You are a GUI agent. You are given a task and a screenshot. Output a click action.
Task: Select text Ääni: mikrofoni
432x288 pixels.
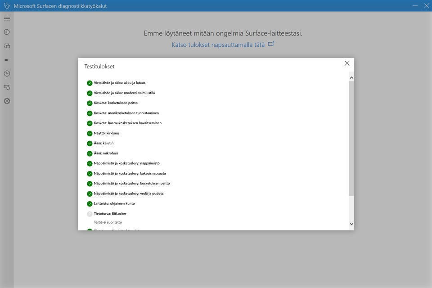point(106,153)
